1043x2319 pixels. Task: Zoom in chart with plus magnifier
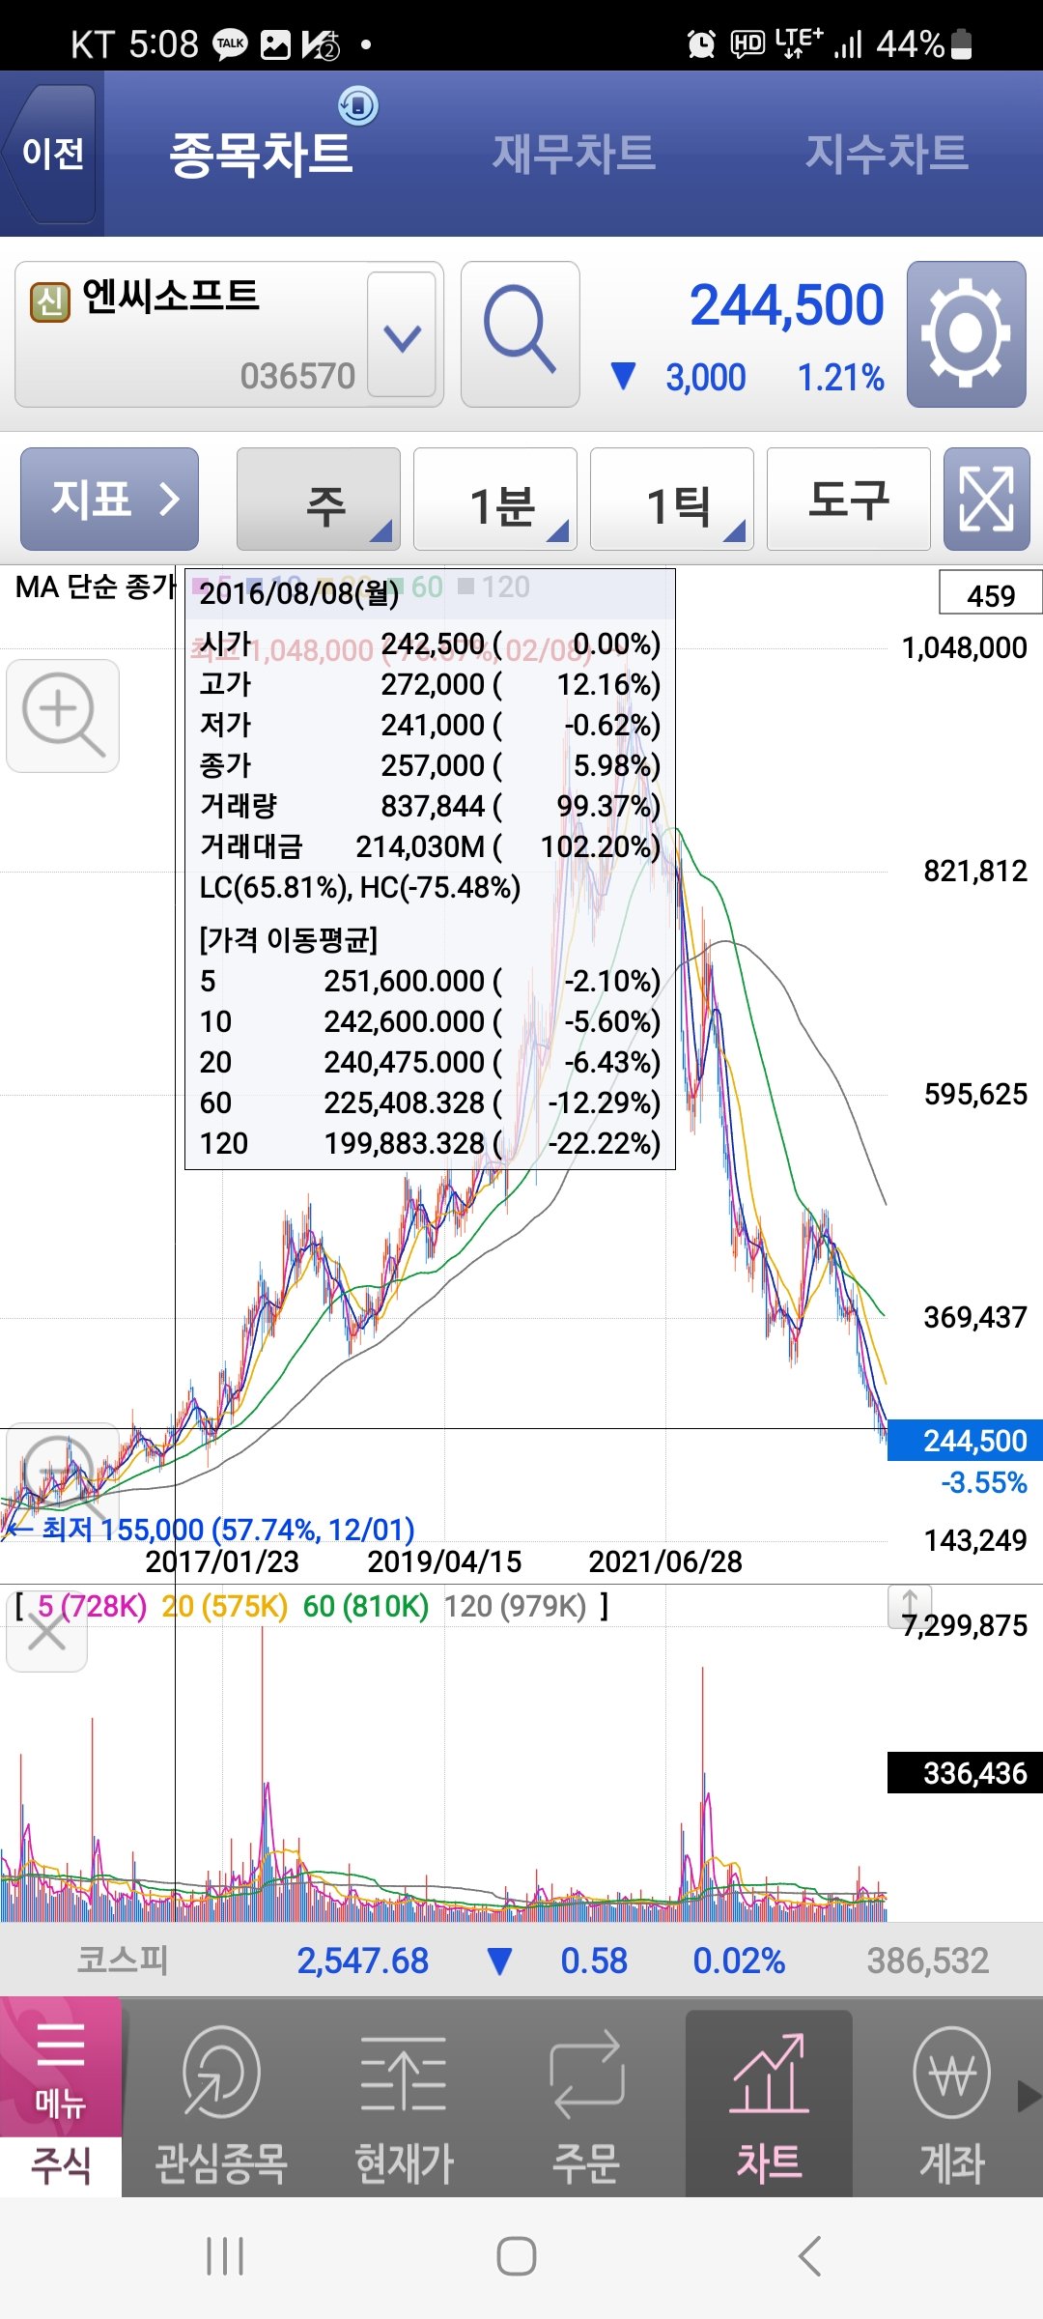pos(63,716)
